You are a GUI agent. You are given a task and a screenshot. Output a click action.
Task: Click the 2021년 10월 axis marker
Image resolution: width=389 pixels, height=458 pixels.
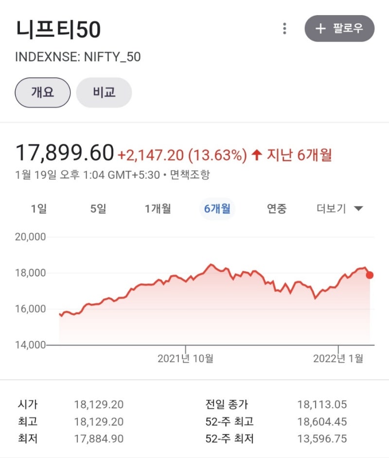pos(185,358)
